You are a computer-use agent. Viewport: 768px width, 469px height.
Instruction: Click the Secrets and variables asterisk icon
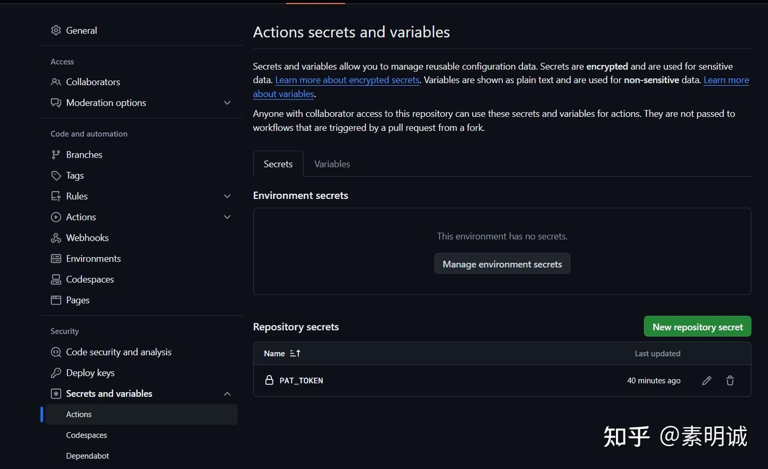(56, 394)
